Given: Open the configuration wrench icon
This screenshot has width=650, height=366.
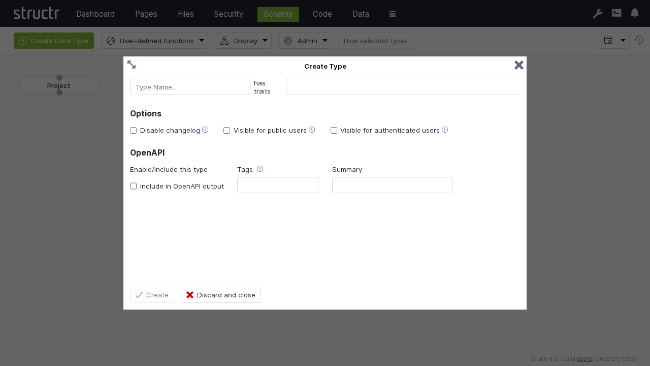Looking at the screenshot, I should pyautogui.click(x=598, y=14).
